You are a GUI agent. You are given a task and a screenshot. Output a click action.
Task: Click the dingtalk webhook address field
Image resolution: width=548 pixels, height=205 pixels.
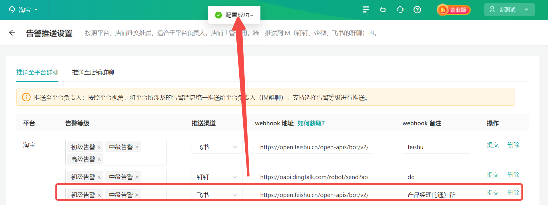pos(314,177)
